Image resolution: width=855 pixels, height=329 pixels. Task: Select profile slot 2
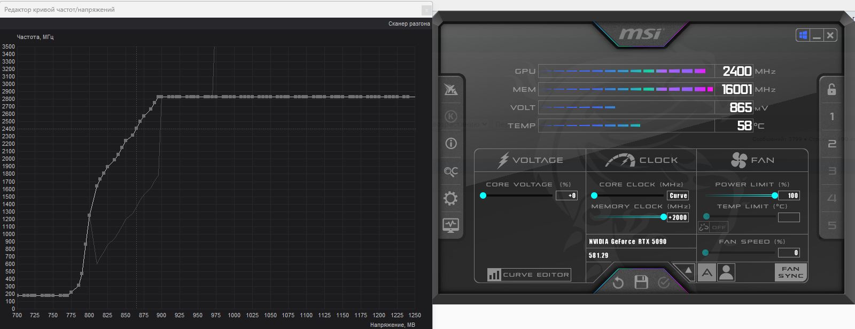pyautogui.click(x=831, y=144)
